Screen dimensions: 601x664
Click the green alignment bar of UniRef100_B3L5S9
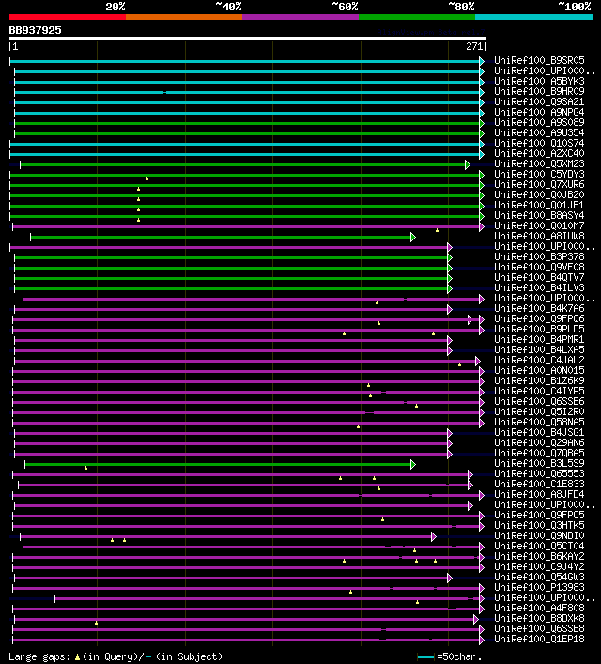point(218,465)
